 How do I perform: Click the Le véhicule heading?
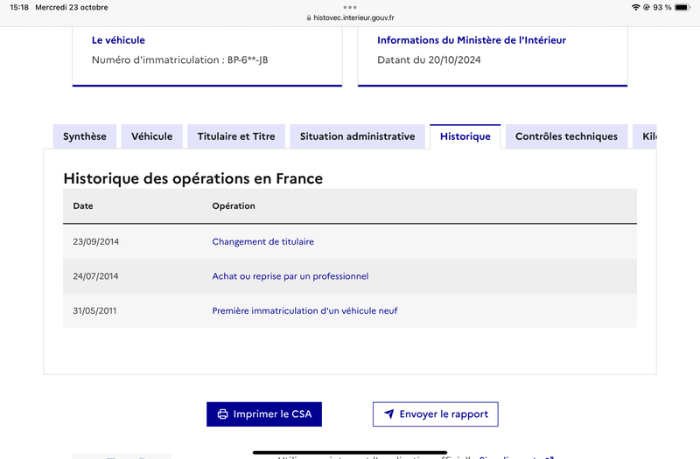[x=118, y=40]
